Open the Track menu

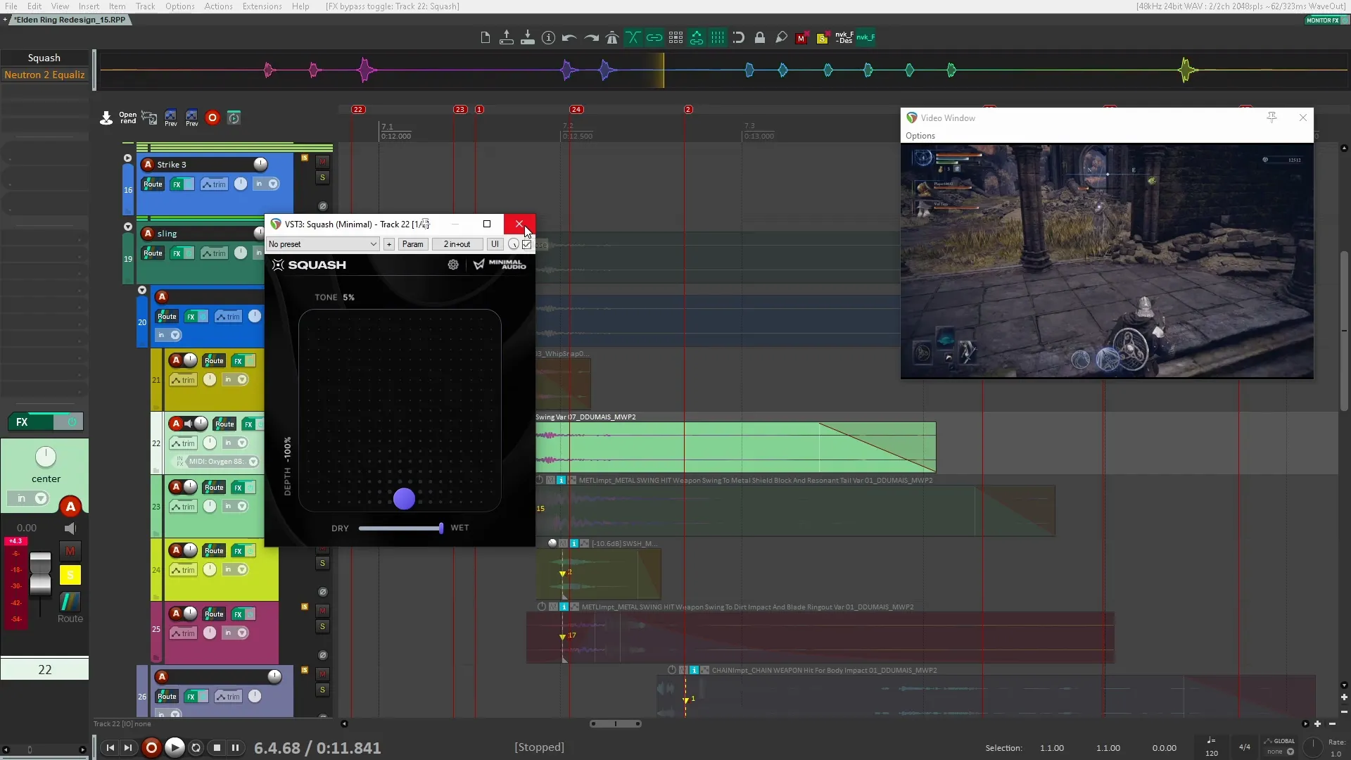[x=145, y=6]
